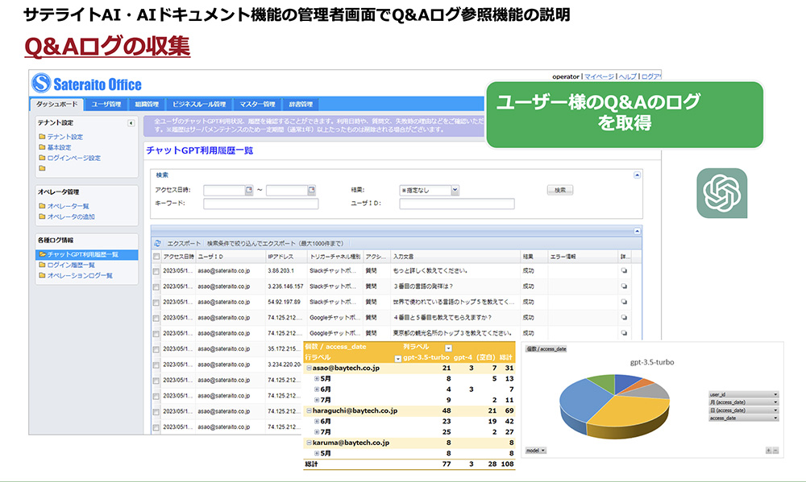Collapse the left sidebar with arrow icon
Screen dimensions: 806x482
click(131, 123)
